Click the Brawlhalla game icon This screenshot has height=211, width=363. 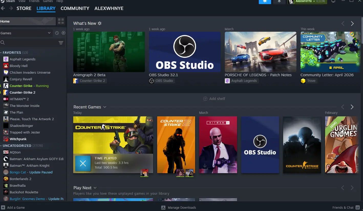click(6, 185)
